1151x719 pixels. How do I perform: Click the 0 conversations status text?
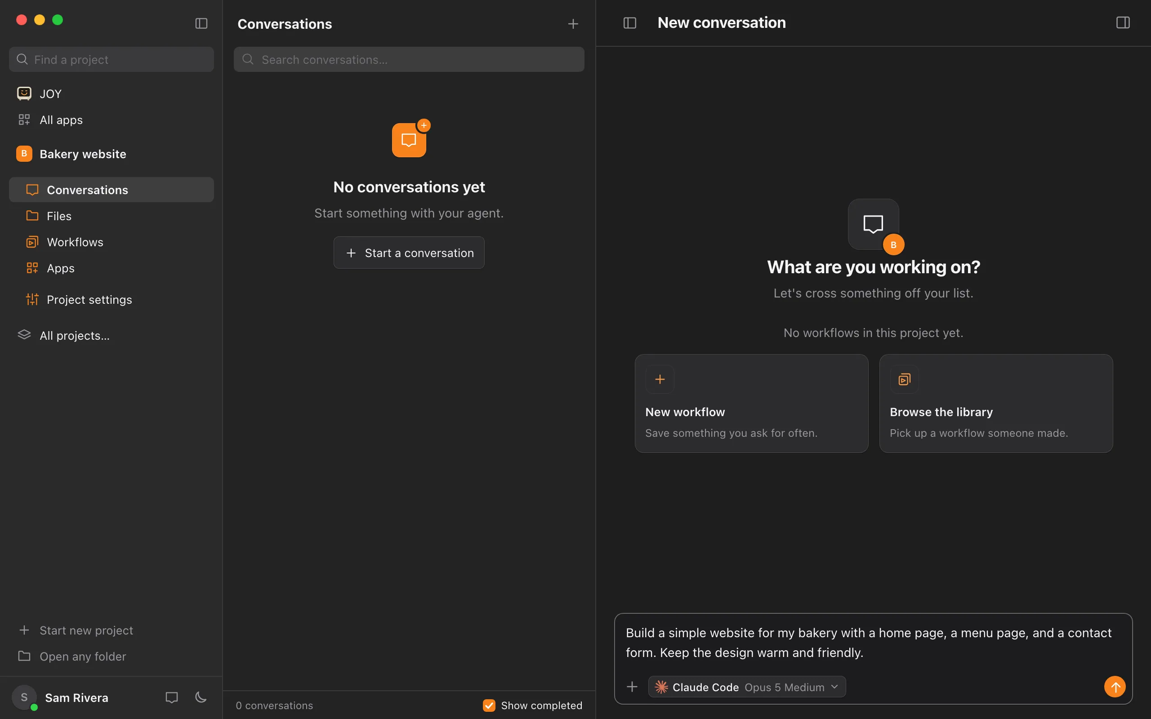(x=274, y=705)
